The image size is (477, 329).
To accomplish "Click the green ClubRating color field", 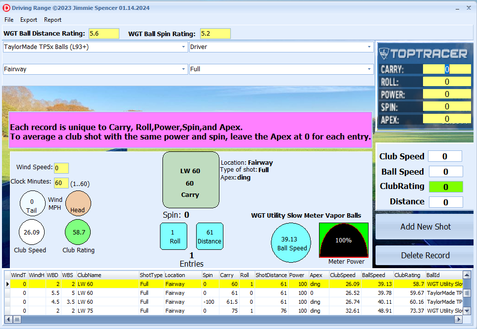I will click(445, 187).
